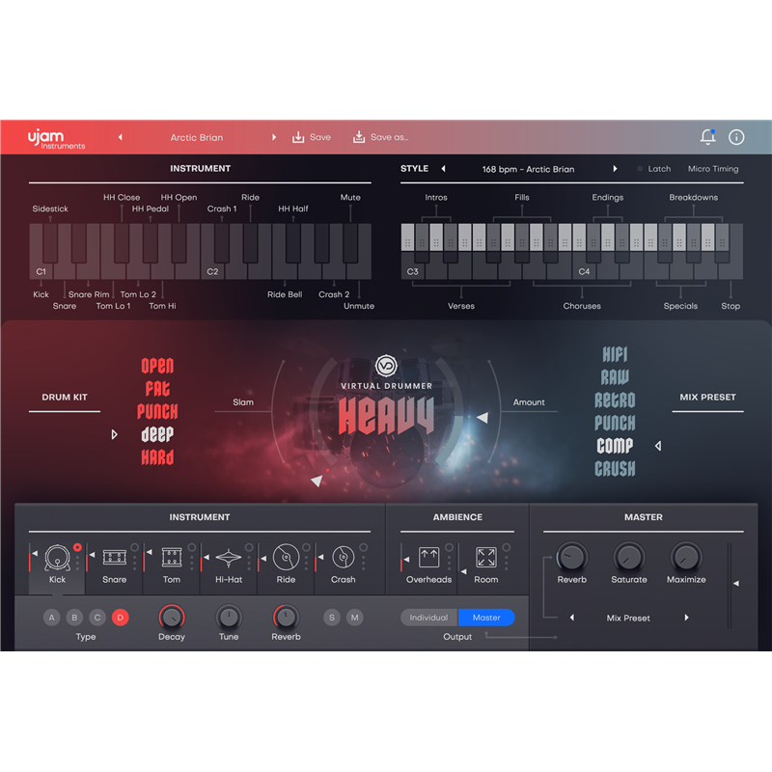Screen dimensions: 772x772
Task: Select next style arrow
Action: click(x=615, y=169)
